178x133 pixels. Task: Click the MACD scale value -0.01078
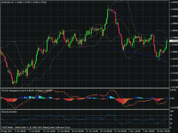[x=174, y=108]
